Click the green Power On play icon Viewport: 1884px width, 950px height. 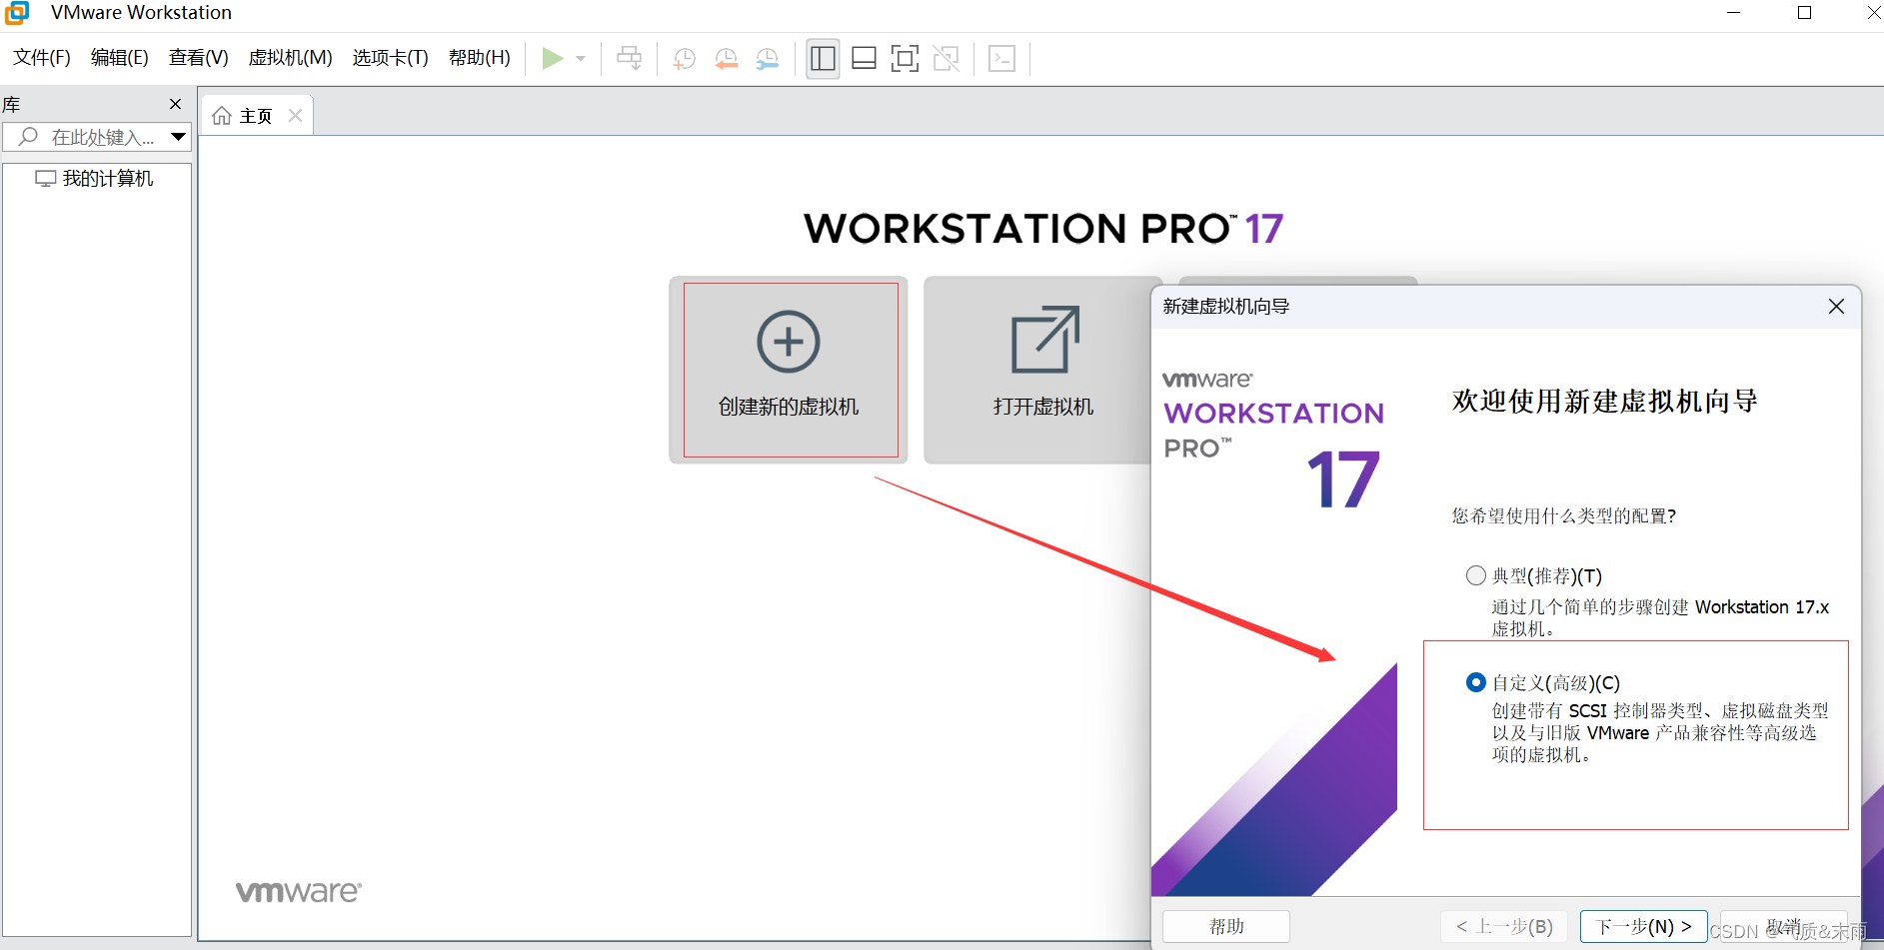(x=553, y=59)
